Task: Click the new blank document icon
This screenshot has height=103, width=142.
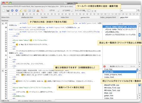Action: [4, 10]
